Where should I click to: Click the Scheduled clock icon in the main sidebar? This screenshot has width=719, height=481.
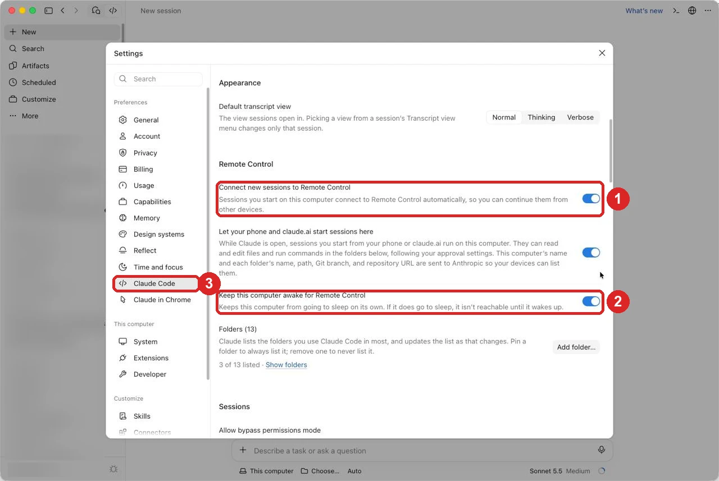(13, 83)
